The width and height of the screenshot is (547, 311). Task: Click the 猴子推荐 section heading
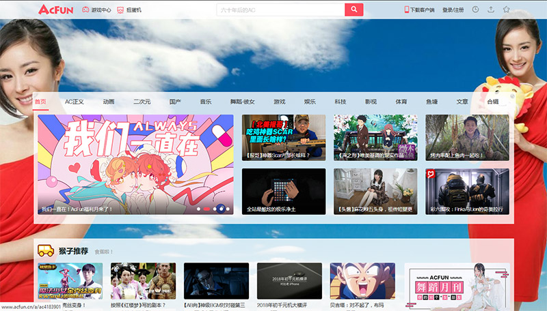[x=73, y=251]
